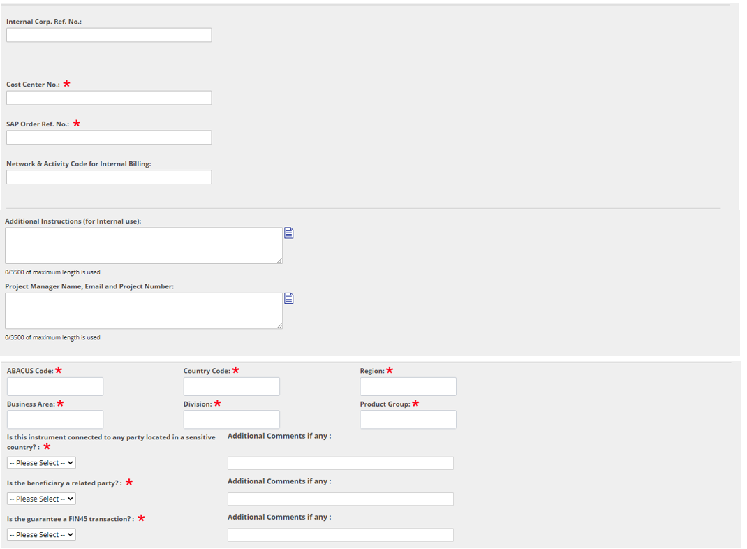747x549 pixels.
Task: Select the Division input field
Action: click(x=232, y=419)
